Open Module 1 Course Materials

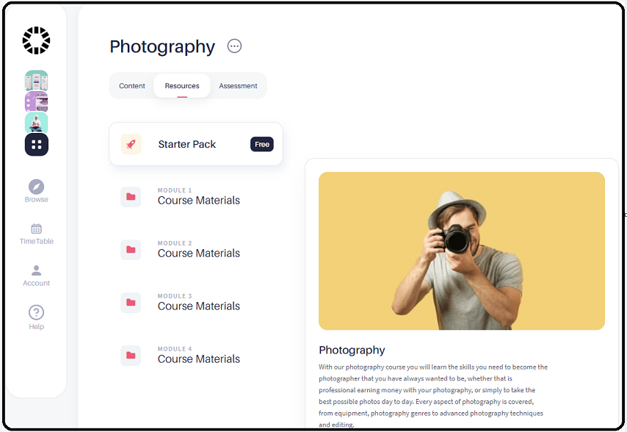tap(199, 200)
